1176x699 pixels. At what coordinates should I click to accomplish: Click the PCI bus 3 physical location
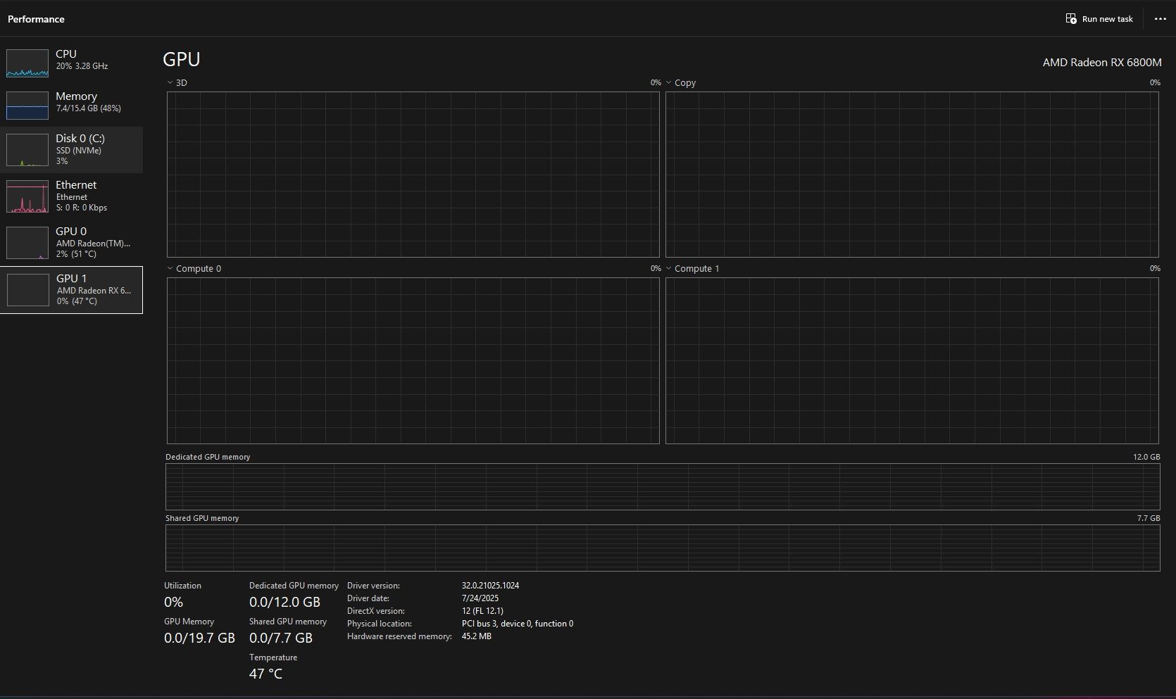point(518,624)
